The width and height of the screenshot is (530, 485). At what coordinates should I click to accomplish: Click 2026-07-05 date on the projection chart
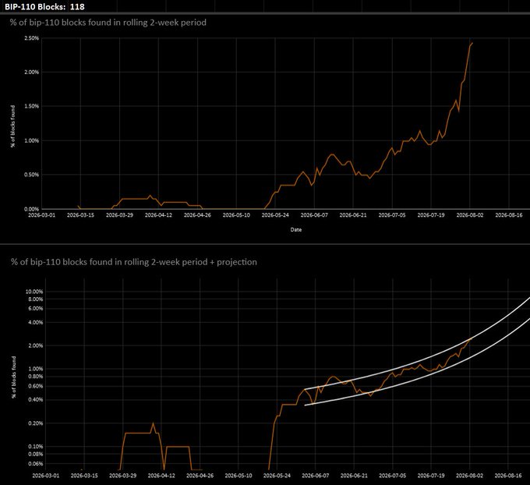[x=392, y=476]
